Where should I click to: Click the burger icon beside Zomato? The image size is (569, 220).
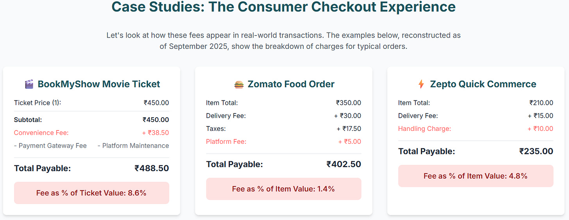coord(239,84)
